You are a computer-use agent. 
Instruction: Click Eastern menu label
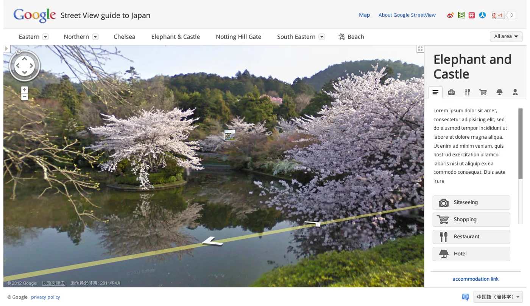[x=29, y=37]
